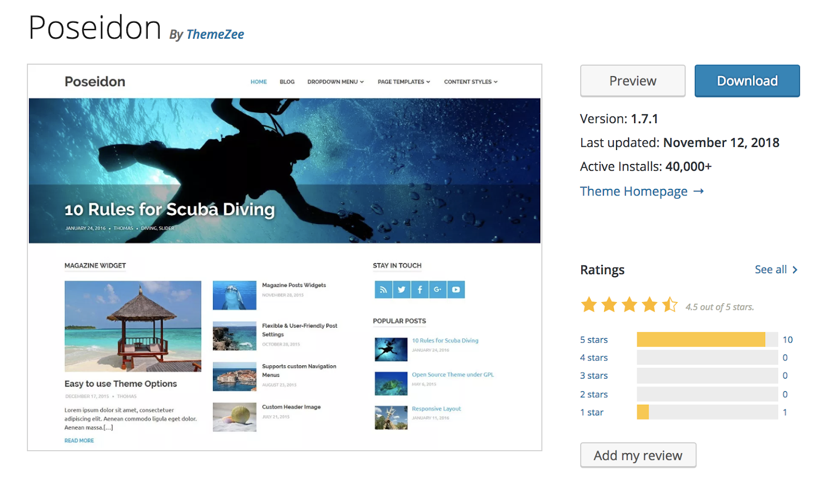Click the Download button
The height and width of the screenshot is (491, 829).
click(x=747, y=81)
